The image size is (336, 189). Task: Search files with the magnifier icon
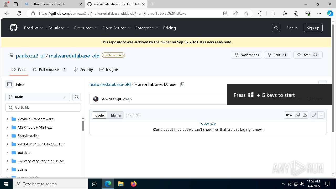coord(77,97)
